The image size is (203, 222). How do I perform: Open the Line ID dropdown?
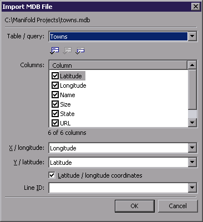point(192,188)
